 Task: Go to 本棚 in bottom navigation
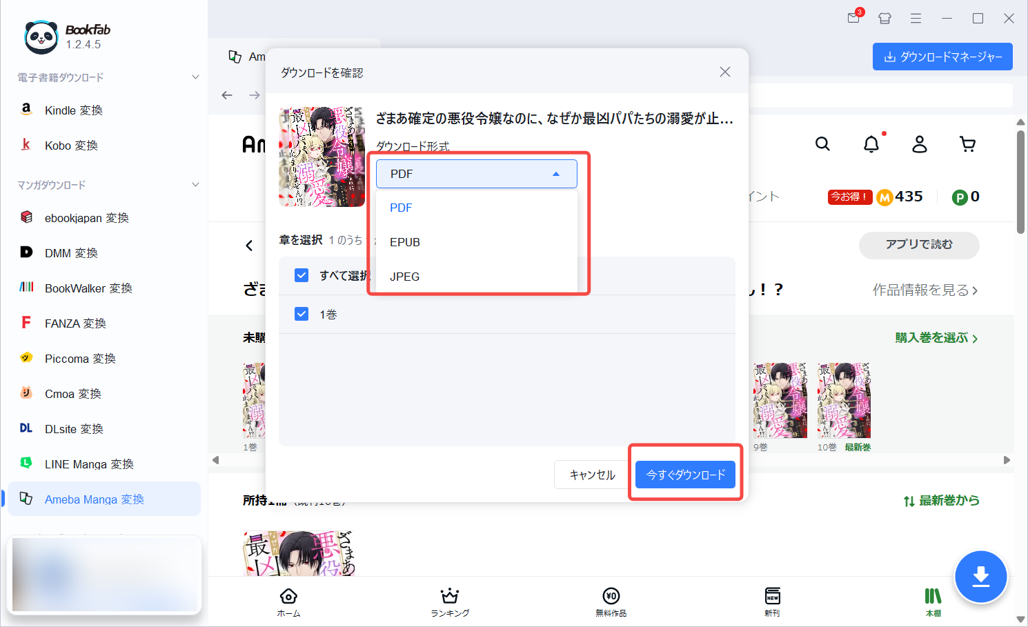coord(933,601)
